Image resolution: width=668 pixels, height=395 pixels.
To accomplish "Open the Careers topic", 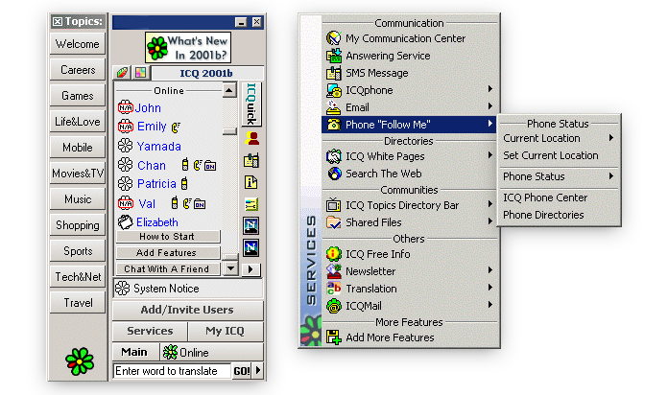I will [x=77, y=70].
